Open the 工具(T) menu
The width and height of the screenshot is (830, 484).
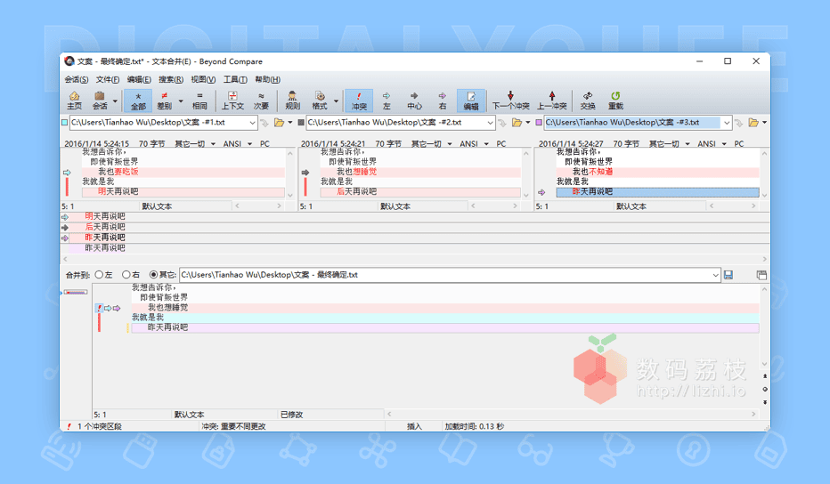tap(235, 79)
